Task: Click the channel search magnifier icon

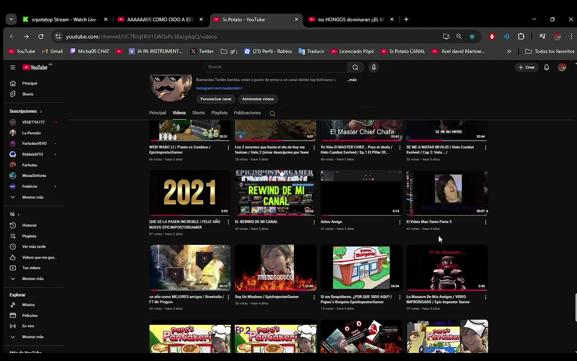Action: click(272, 113)
